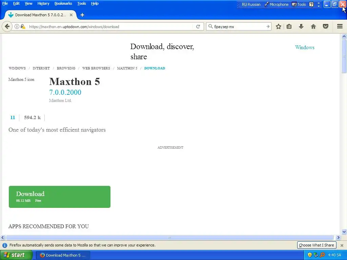Click the shield tray icon

[x=310, y=255]
